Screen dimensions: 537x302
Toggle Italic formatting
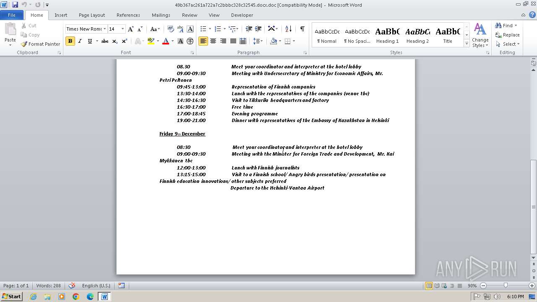80,41
